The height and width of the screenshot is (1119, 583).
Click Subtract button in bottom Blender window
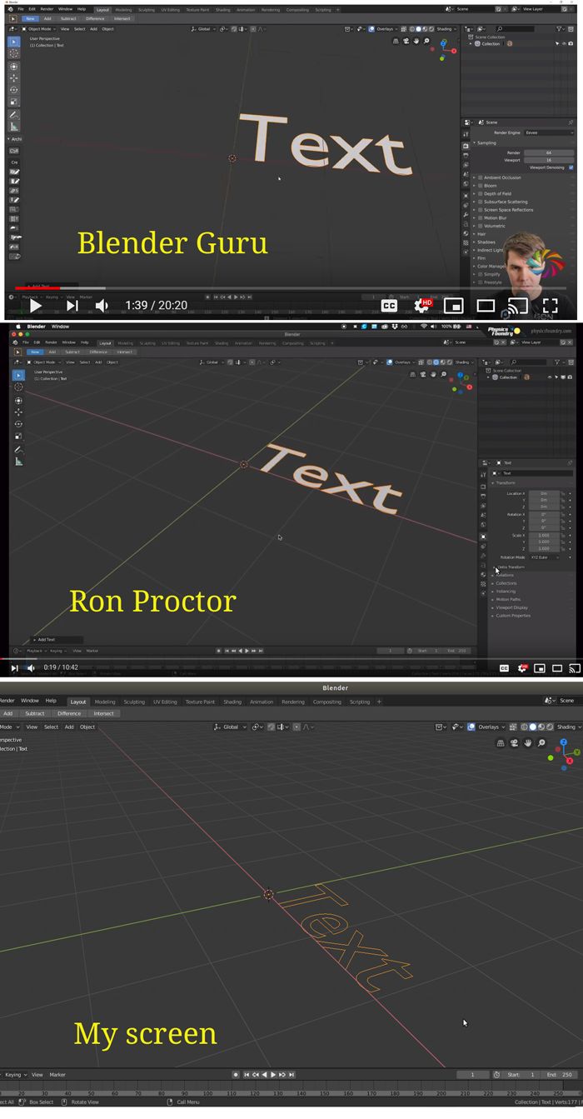tap(35, 713)
